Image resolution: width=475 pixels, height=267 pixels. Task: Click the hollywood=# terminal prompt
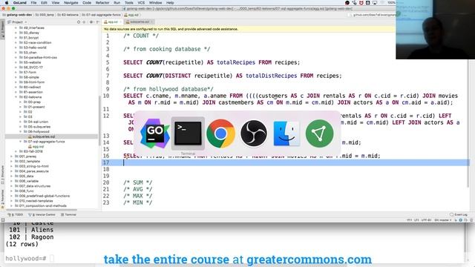coord(26,259)
